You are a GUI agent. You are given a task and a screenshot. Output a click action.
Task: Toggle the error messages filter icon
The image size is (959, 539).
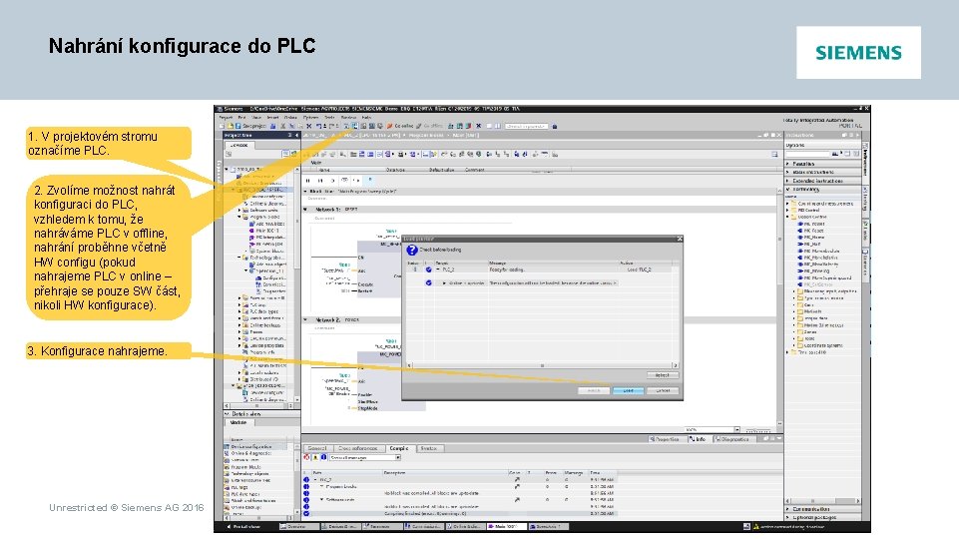pyautogui.click(x=307, y=457)
